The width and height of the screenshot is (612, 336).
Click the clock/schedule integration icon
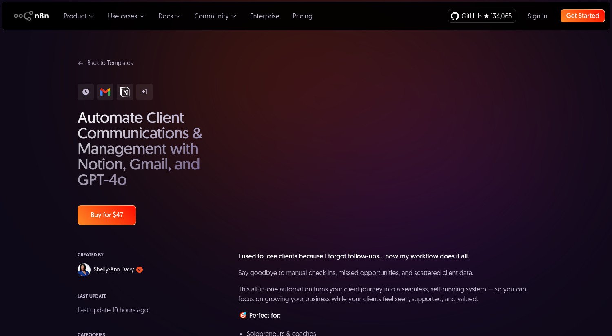85,91
